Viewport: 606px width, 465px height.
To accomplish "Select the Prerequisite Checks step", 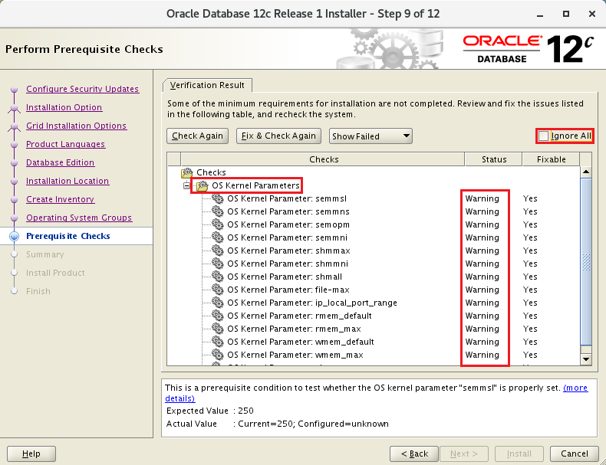I will click(68, 236).
